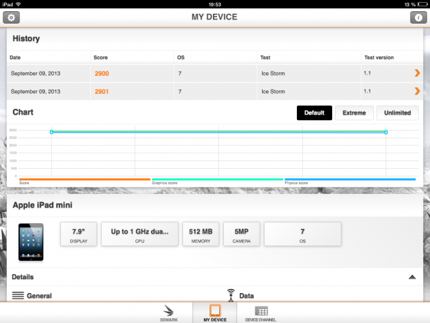Tap the battery indicator in status bar
This screenshot has width=430, height=323.
point(422,3)
